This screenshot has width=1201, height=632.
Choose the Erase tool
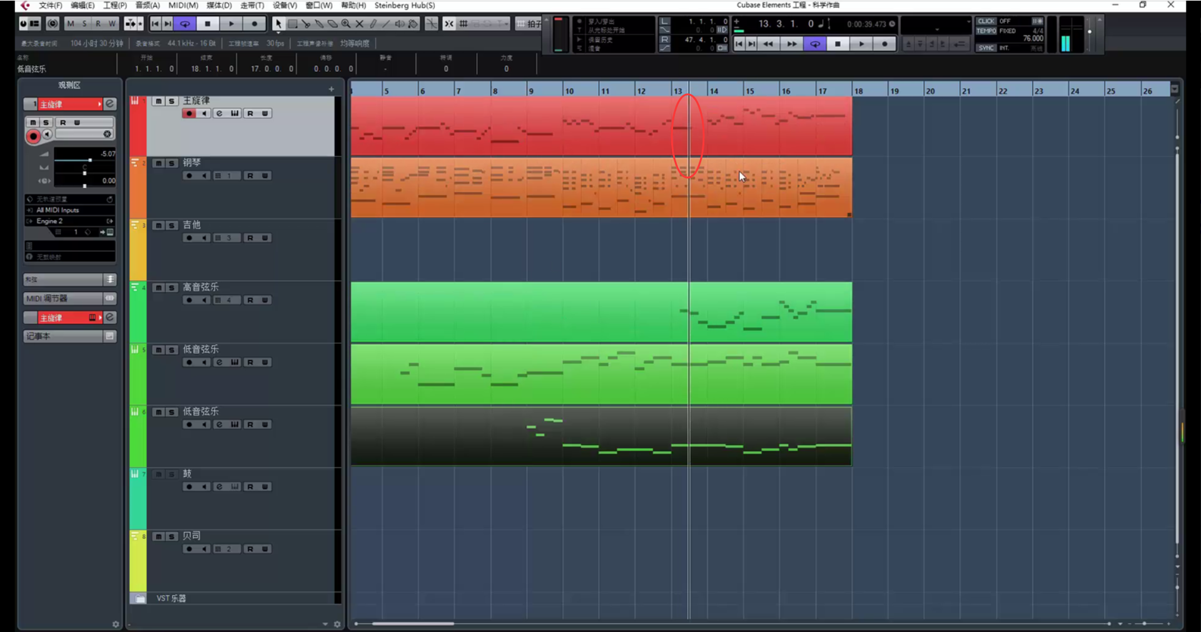point(332,24)
